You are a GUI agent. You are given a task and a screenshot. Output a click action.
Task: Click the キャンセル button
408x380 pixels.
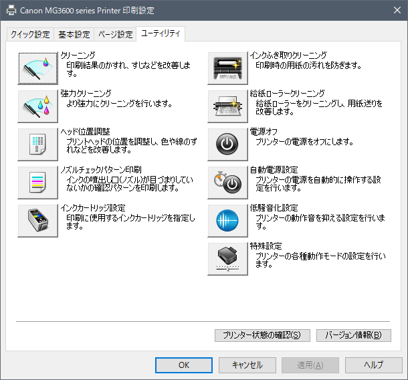coord(247,365)
